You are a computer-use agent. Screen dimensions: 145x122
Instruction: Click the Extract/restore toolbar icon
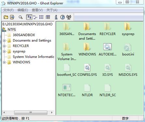tap(12, 17)
